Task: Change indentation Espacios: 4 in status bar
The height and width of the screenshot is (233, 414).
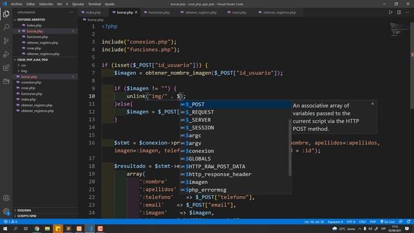Action: point(335,221)
